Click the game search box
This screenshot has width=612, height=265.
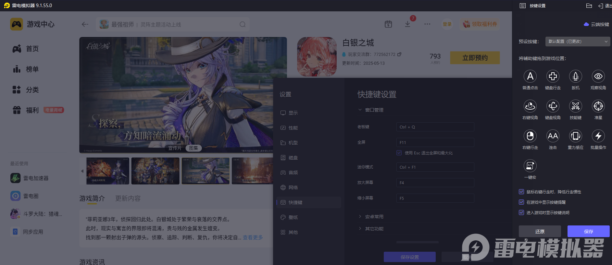[x=173, y=24]
